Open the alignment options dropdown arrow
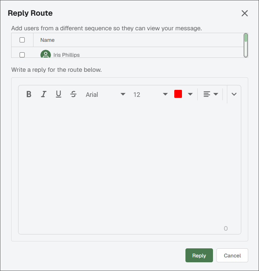259x271 pixels. pyautogui.click(x=216, y=94)
